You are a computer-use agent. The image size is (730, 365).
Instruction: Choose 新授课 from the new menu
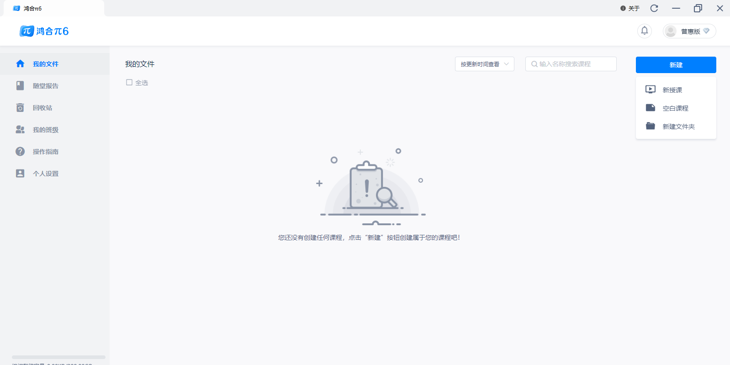[672, 90]
